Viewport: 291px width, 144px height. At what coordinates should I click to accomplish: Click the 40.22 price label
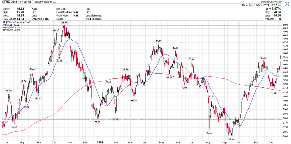pyautogui.click(x=211, y=96)
